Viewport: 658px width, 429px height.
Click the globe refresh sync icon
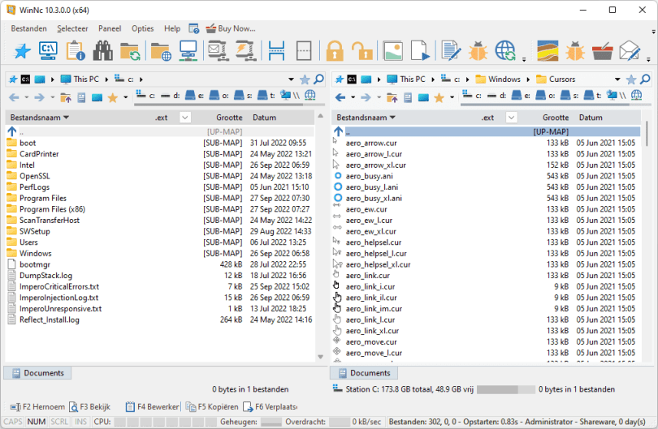505,51
